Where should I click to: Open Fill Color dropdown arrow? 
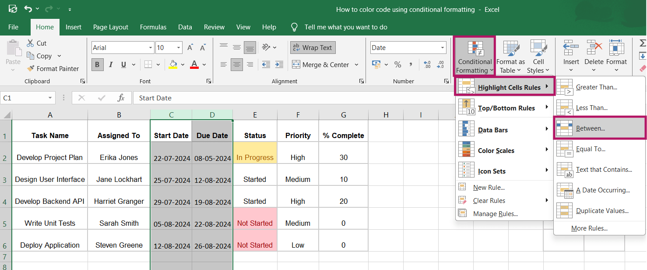pos(183,64)
